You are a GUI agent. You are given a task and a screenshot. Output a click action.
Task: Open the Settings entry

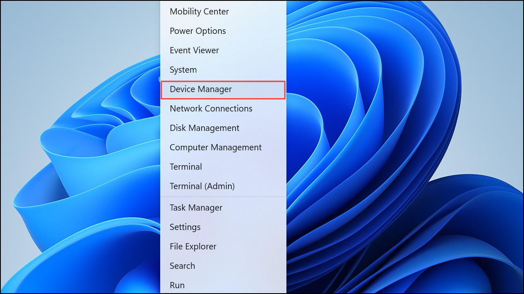coord(223,227)
